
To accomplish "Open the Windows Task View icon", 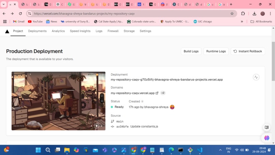I will (57, 150).
